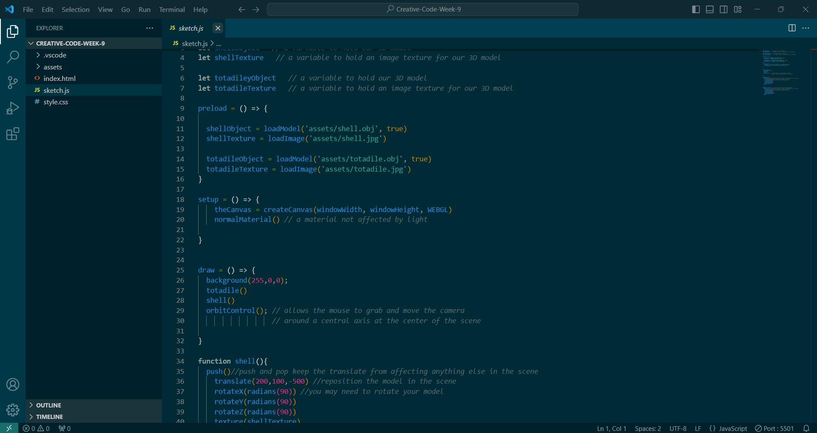Open the notifications bell
This screenshot has height=433, width=817.
(807, 428)
